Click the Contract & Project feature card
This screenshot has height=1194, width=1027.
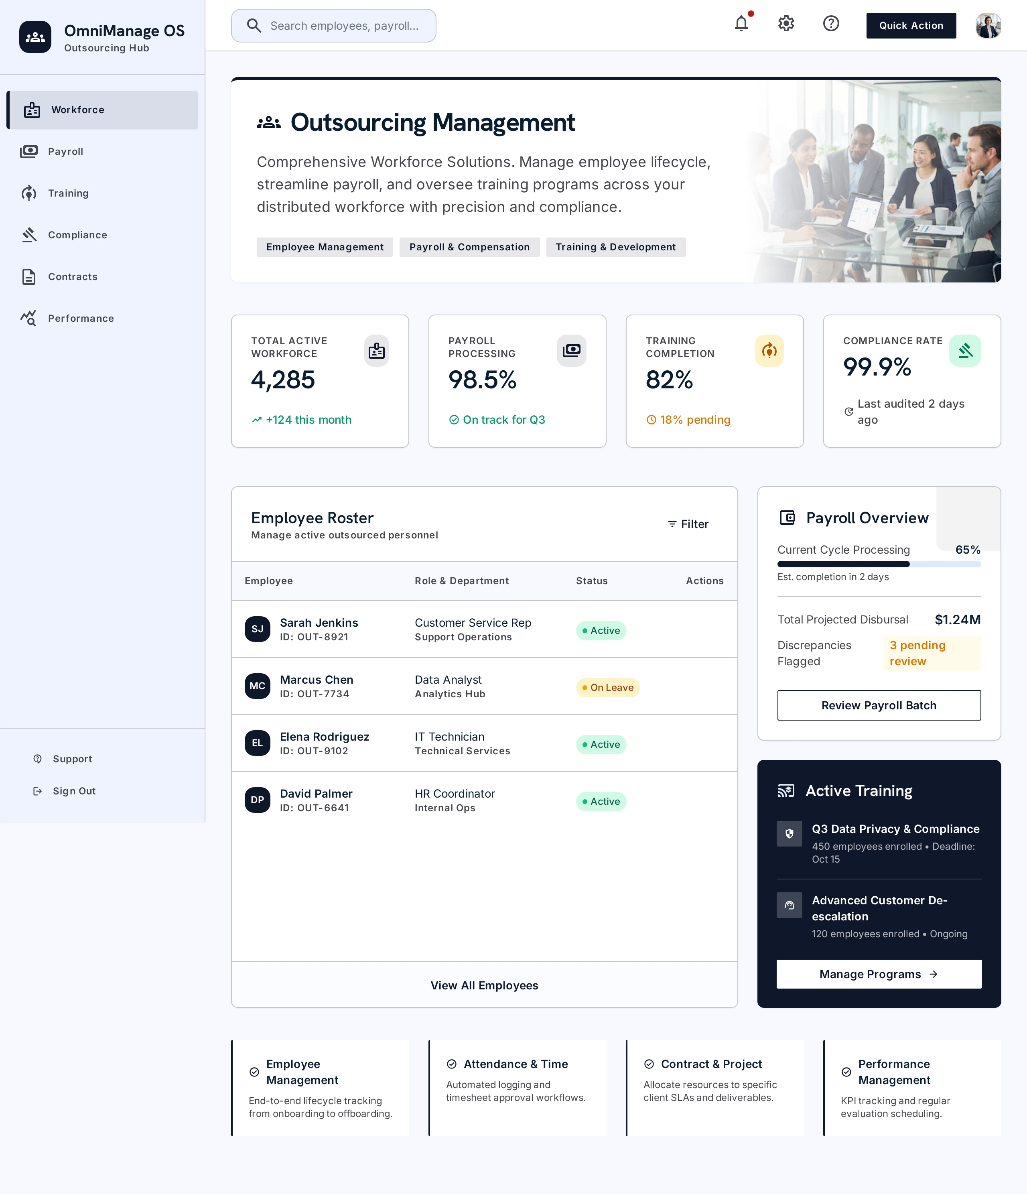point(714,1088)
